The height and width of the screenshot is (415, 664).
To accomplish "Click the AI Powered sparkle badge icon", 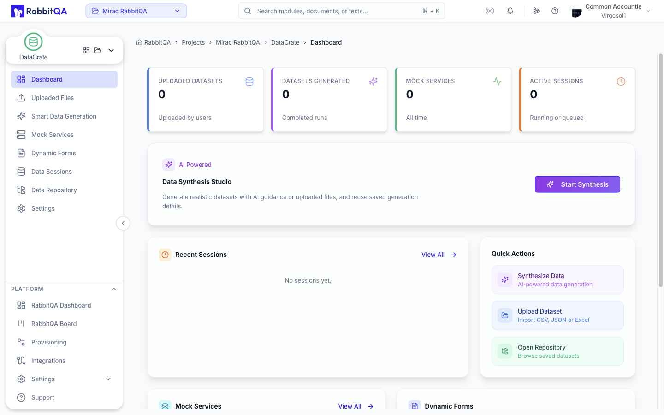I will click(169, 165).
